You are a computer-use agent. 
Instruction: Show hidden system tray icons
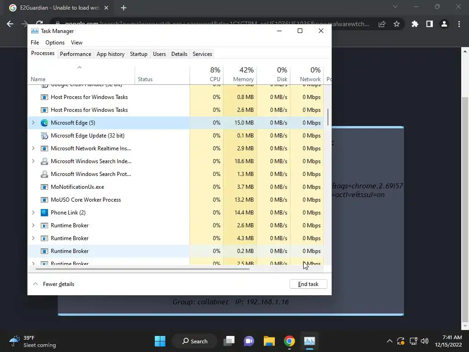click(x=389, y=341)
